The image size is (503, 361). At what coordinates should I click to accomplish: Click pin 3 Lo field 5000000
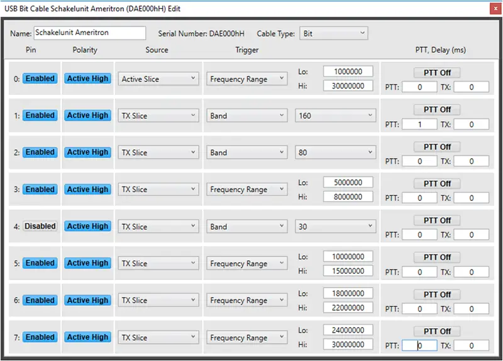click(348, 182)
